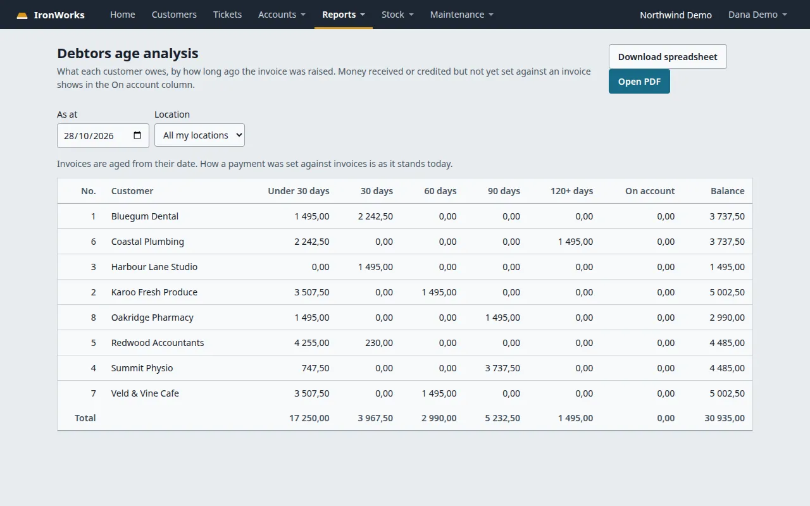
Task: Click Harbour Lane Studio customer name
Action: [154, 267]
